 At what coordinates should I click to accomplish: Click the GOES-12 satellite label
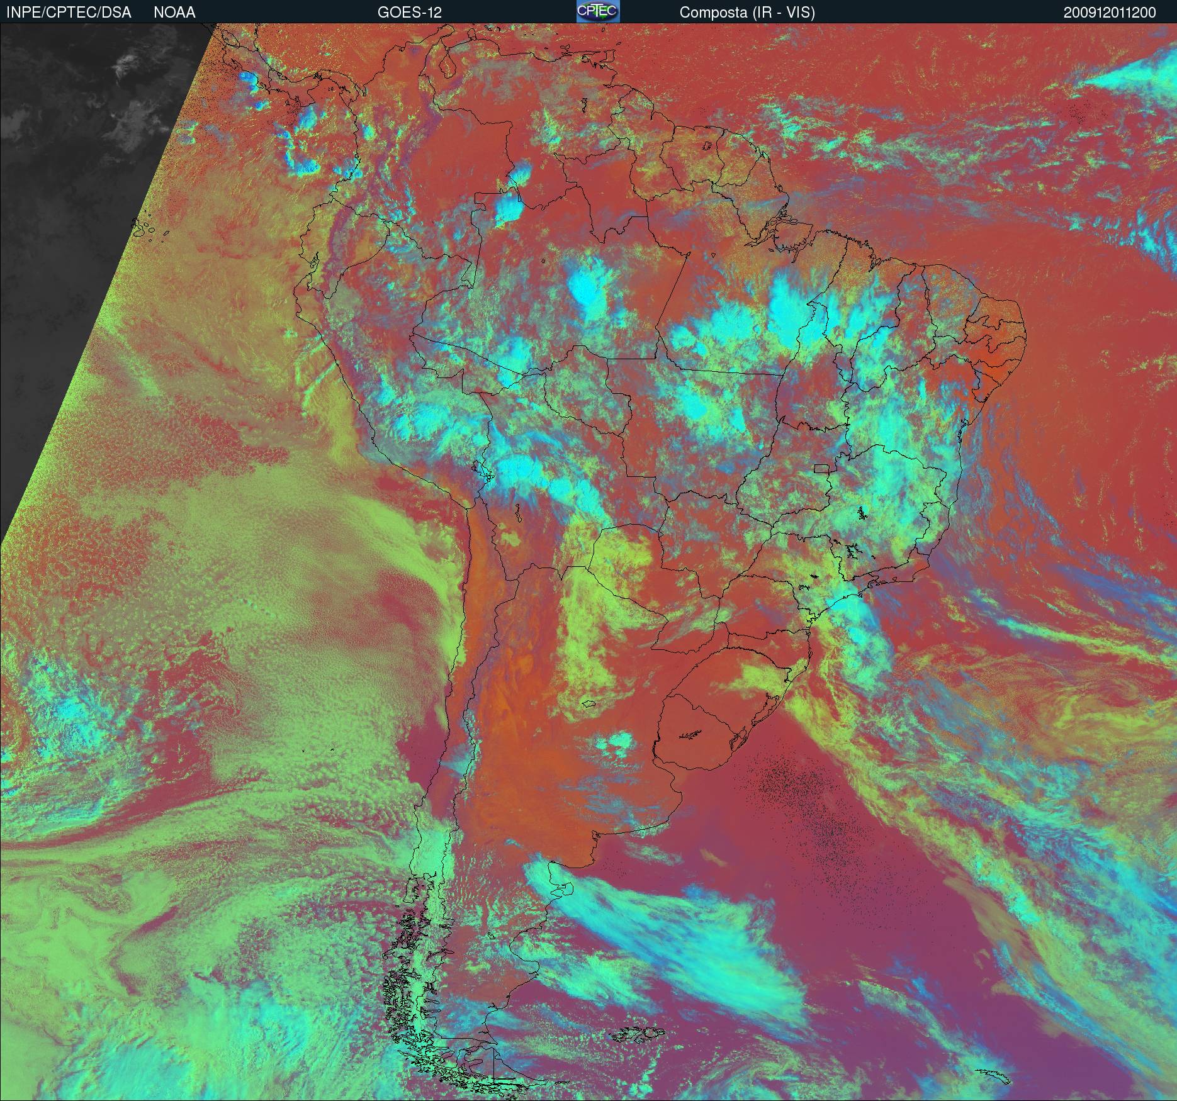[410, 13]
